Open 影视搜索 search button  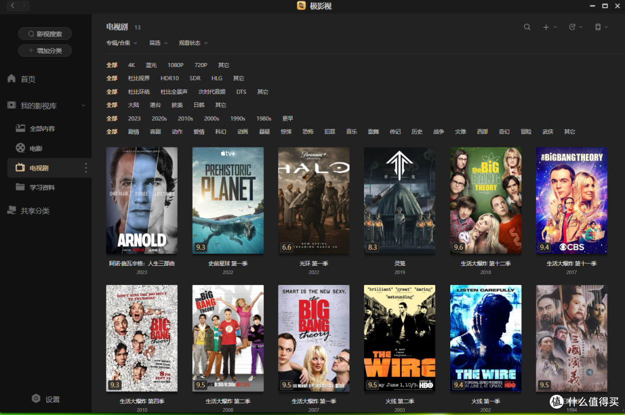pyautogui.click(x=45, y=34)
